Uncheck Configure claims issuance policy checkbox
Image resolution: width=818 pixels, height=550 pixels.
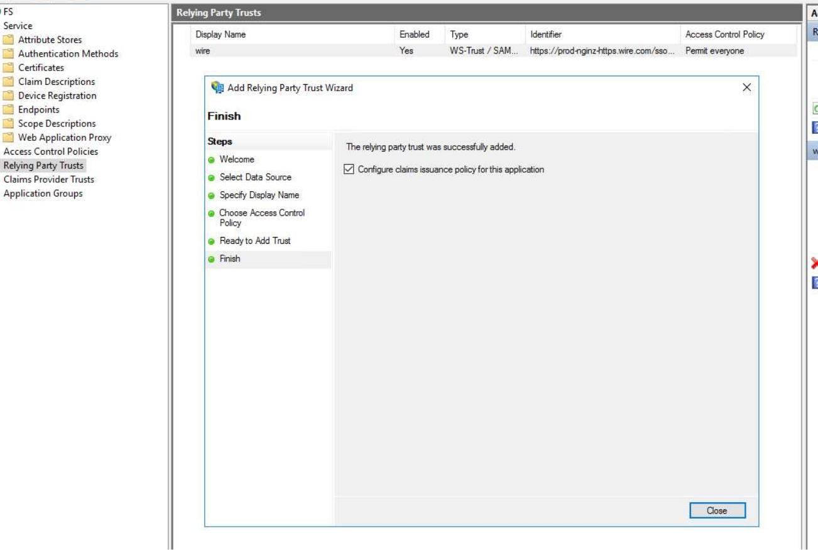pos(349,170)
